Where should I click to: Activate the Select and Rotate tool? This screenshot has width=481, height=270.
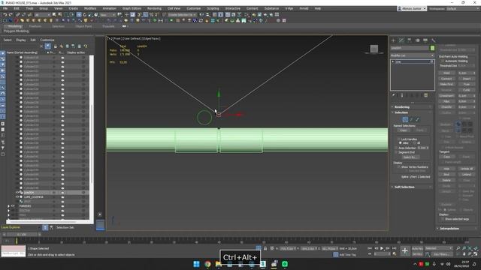click(85, 15)
